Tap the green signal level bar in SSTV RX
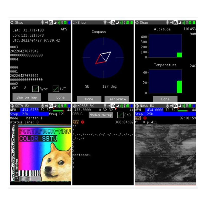This screenshot has height=206, width=206. click(x=58, y=111)
